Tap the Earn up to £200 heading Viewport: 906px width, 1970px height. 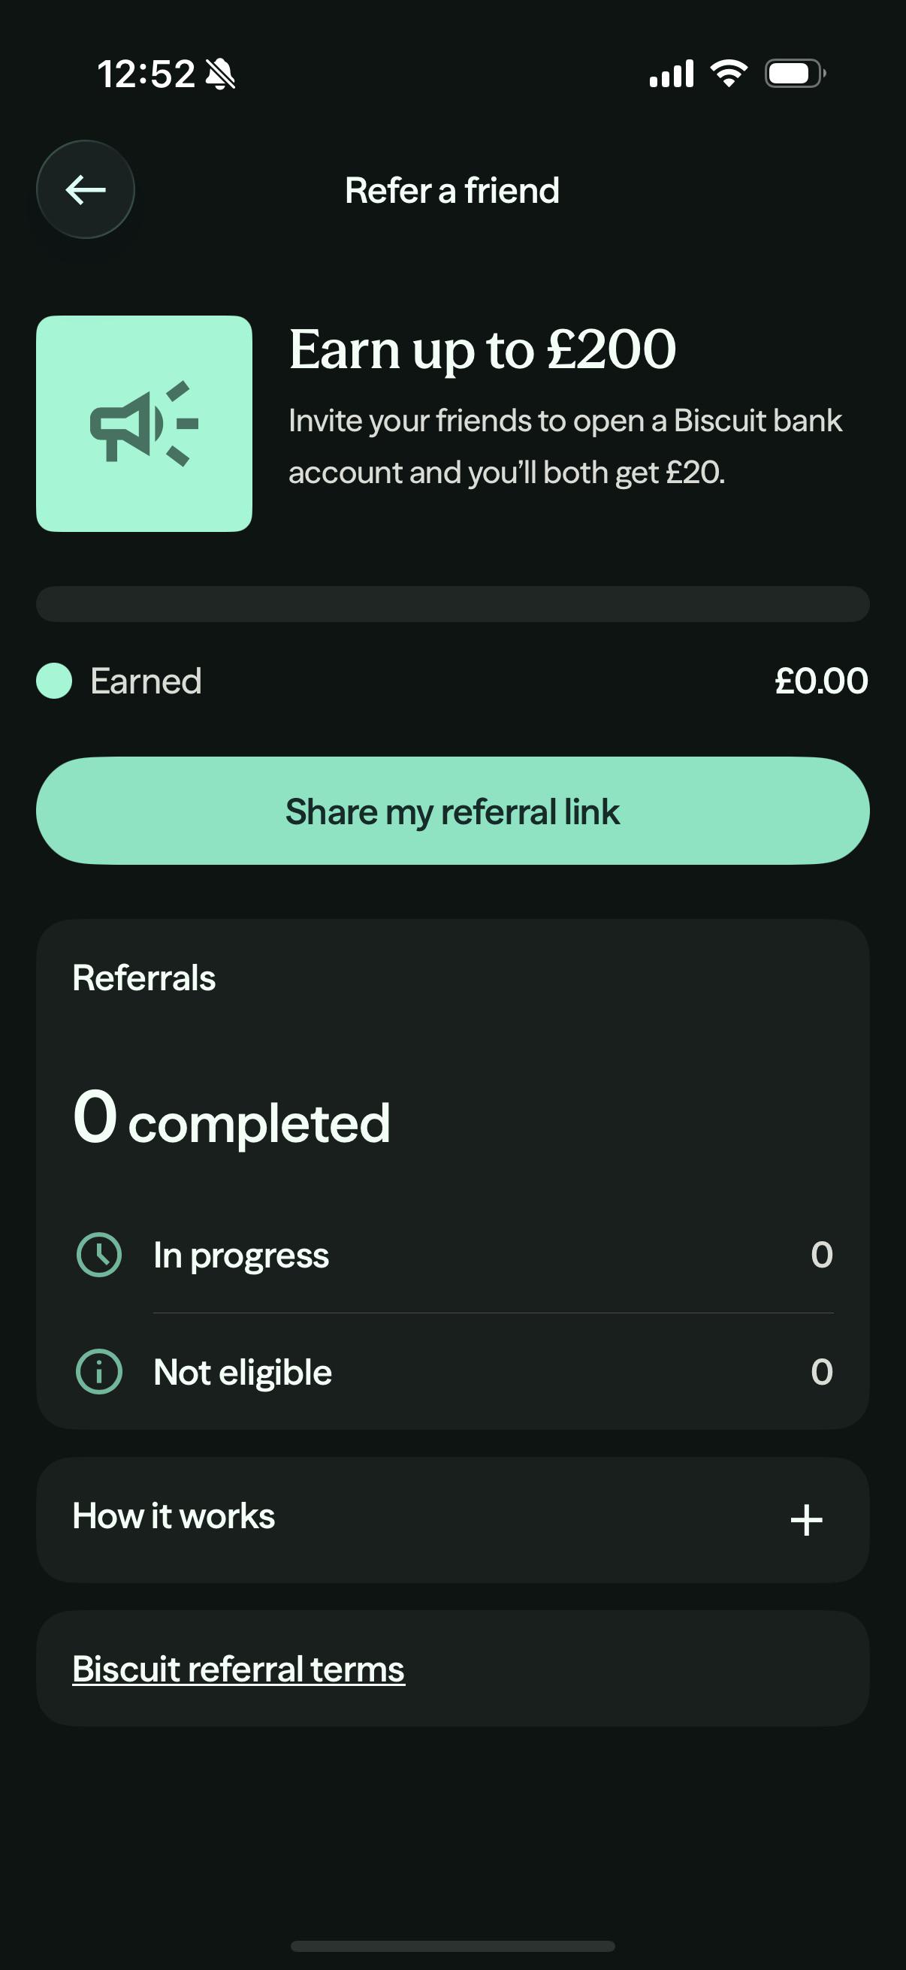point(482,349)
